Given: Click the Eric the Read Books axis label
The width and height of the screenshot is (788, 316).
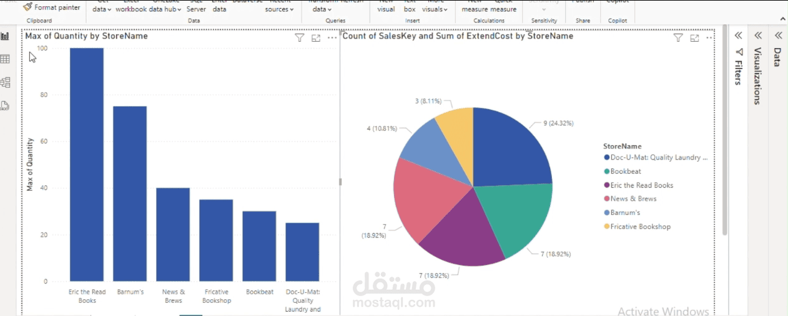Looking at the screenshot, I should [87, 296].
